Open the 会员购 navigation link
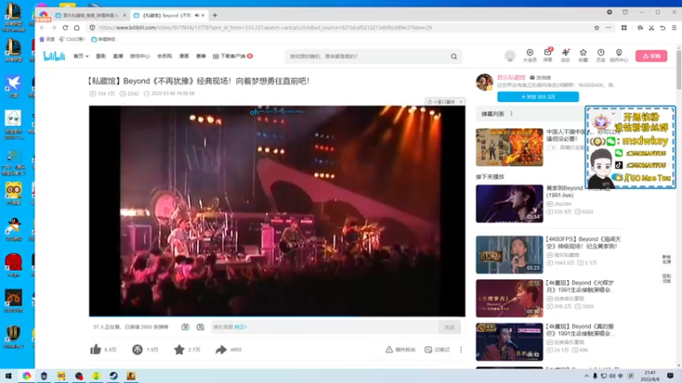 click(165, 56)
